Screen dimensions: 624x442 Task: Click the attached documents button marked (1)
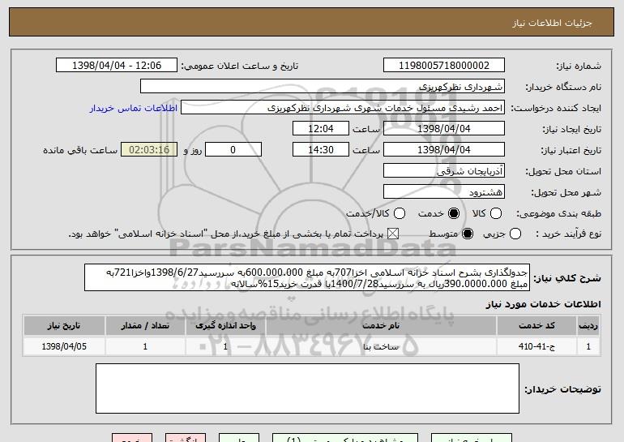click(345, 438)
